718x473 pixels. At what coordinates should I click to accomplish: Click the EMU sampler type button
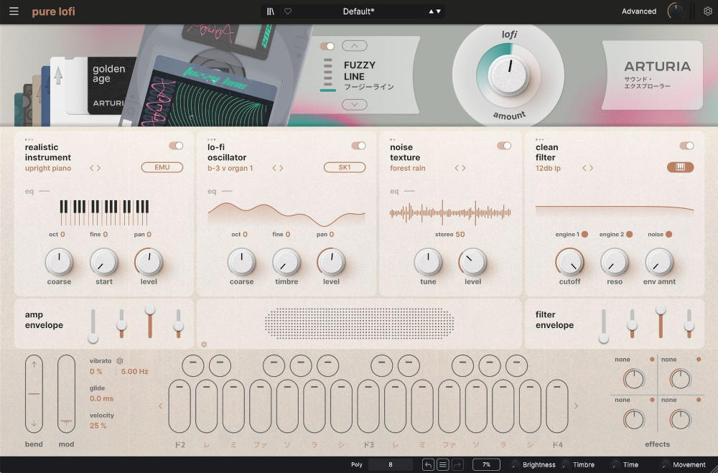point(162,168)
